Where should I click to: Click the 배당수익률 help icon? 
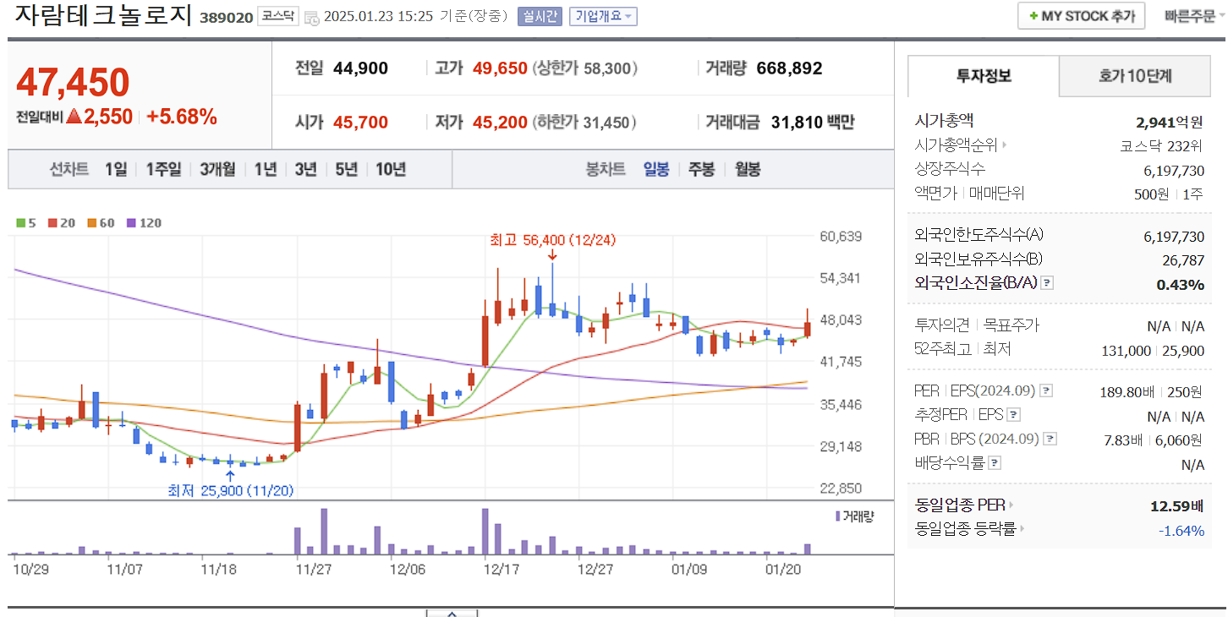click(x=993, y=461)
